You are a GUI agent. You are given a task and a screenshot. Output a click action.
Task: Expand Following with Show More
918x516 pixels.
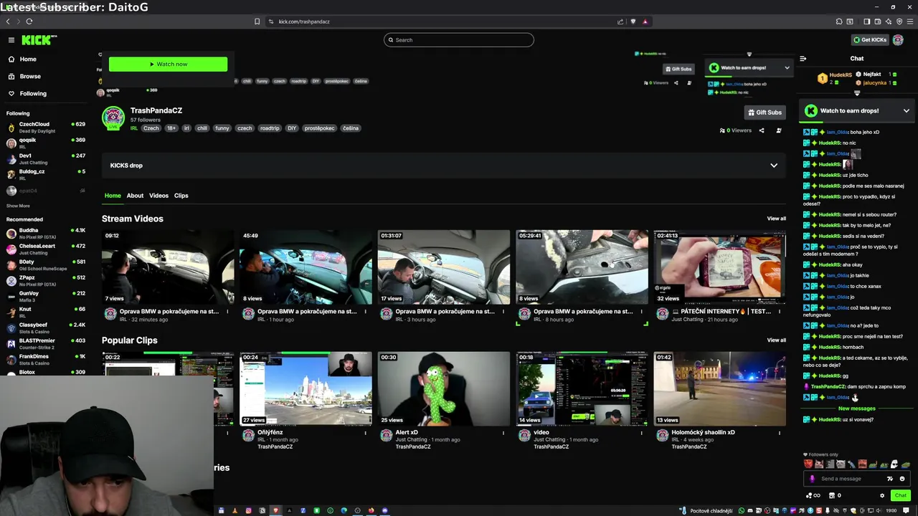tap(18, 206)
